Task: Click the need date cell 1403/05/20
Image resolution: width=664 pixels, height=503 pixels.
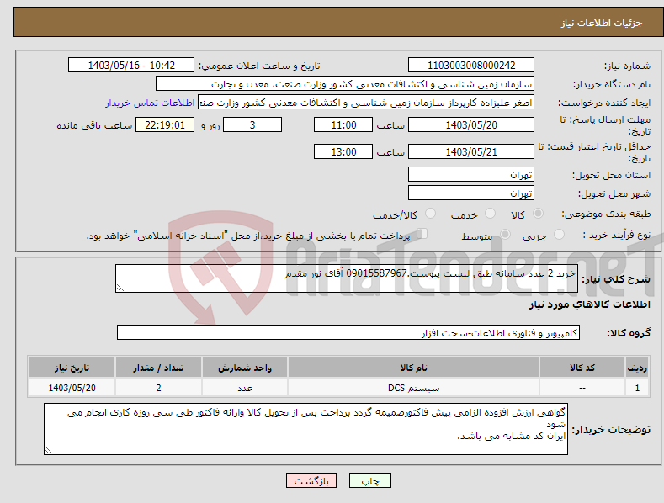Action: click(x=72, y=388)
